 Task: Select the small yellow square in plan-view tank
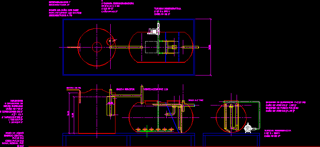click(174, 47)
